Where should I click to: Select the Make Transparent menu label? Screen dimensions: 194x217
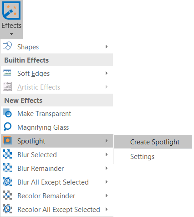pos(44,114)
